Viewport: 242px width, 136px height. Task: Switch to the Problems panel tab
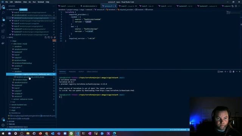(72, 72)
